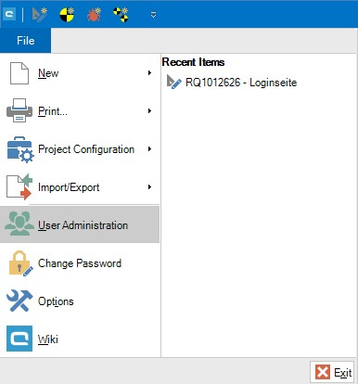
Task: Open User Administration
Action: point(80,224)
